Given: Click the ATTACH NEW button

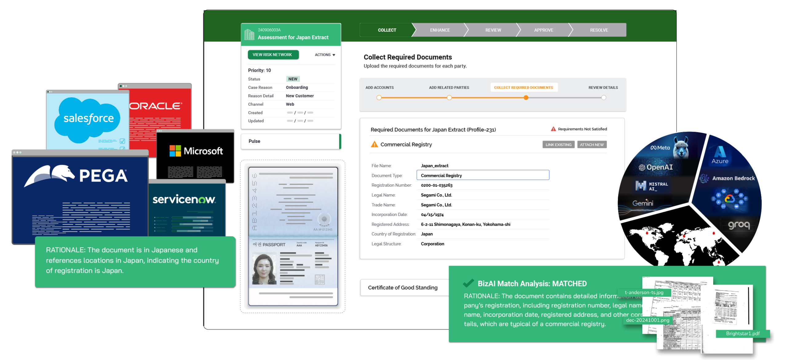Looking at the screenshot, I should (592, 145).
